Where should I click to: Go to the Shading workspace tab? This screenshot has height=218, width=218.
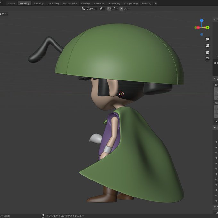pyautogui.click(x=85, y=4)
